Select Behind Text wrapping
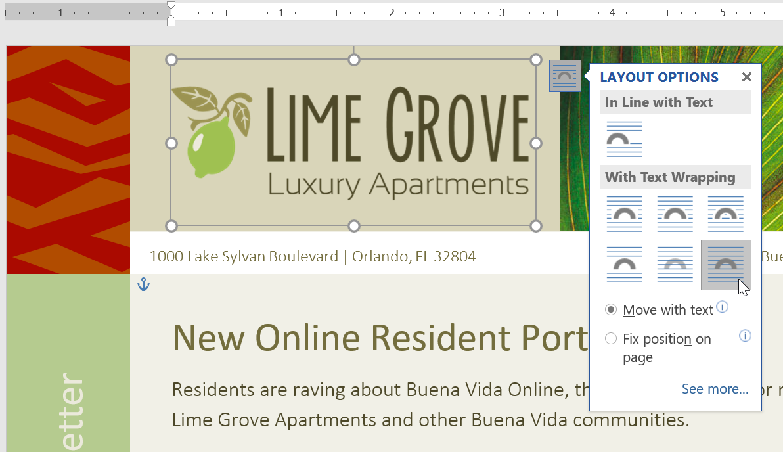The width and height of the screenshot is (783, 452). coord(675,265)
